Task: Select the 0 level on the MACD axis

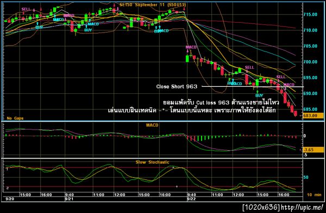Action: [305, 136]
